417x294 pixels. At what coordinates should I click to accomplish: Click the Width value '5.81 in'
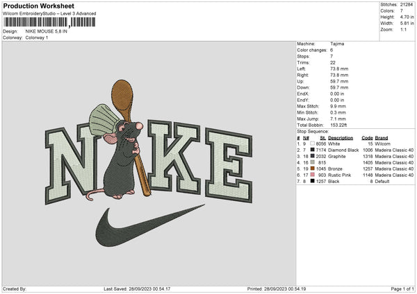click(x=407, y=24)
